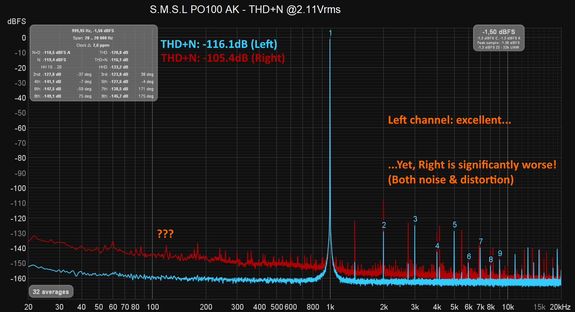The width and height of the screenshot is (575, 312).
Task: Click the "7th: -138,5 dB" harmonic entry
Action: [115, 89]
